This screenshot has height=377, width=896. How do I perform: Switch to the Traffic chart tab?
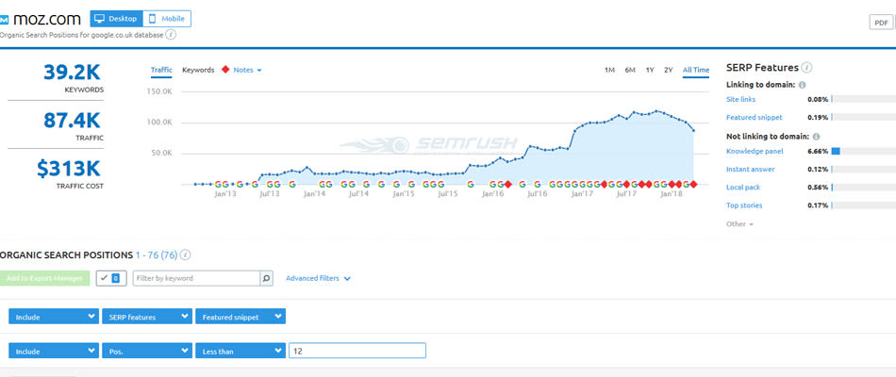click(x=161, y=70)
